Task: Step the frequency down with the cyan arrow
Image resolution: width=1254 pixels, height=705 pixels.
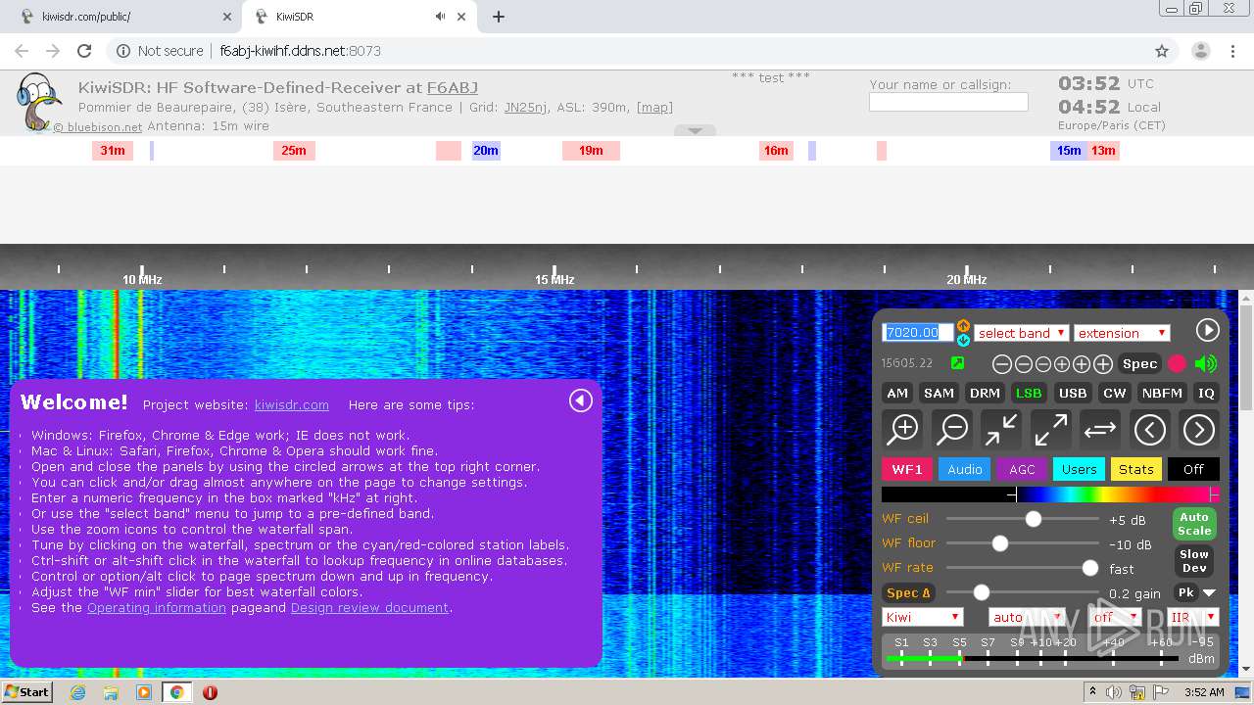Action: 963,340
